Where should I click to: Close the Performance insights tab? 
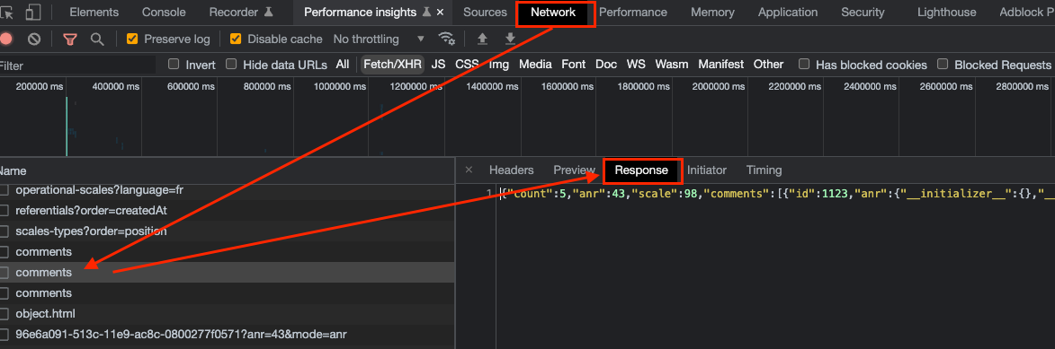pos(440,12)
